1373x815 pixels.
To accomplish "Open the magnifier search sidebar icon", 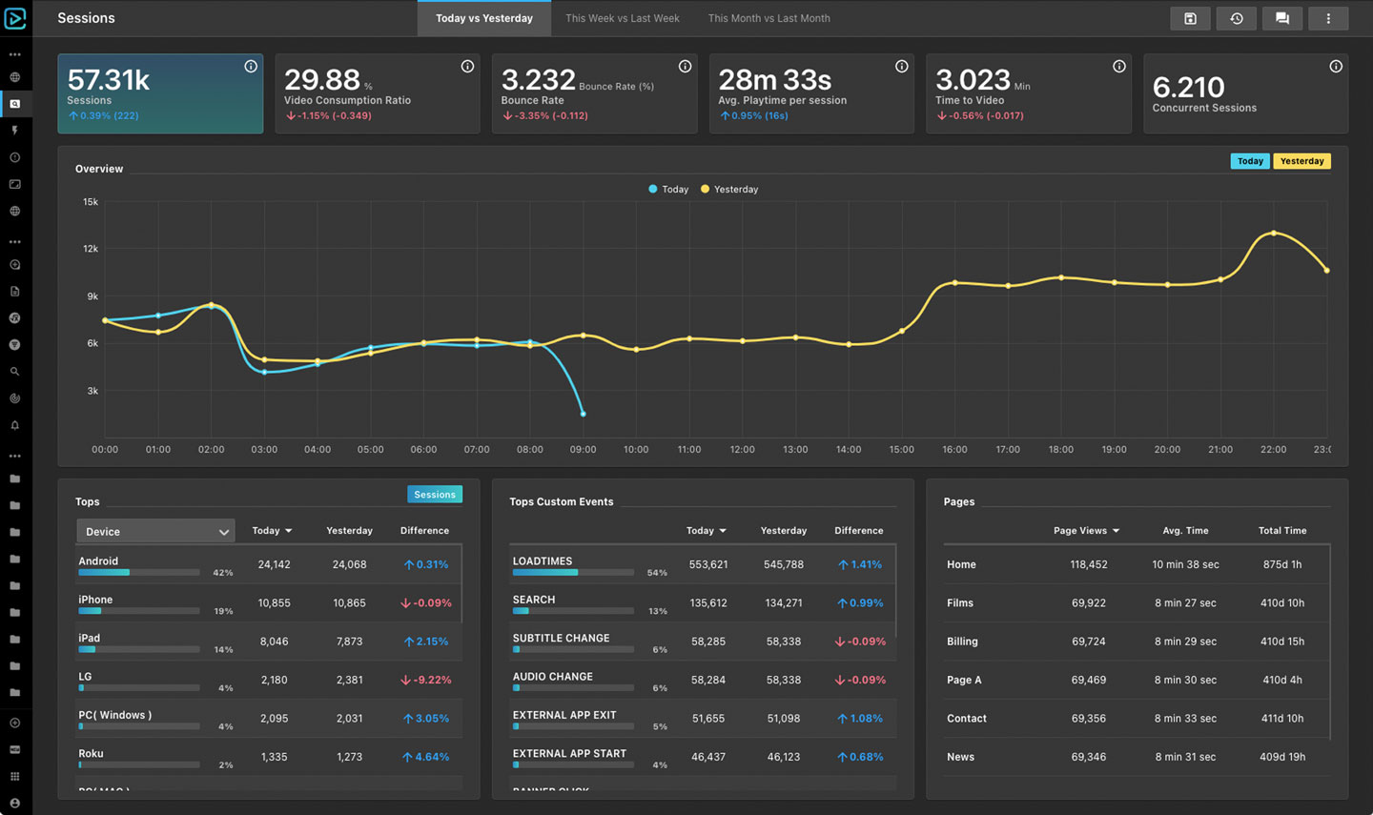I will [x=14, y=372].
